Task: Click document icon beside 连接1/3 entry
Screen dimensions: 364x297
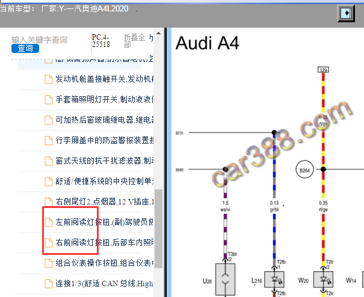Action: [49, 283]
